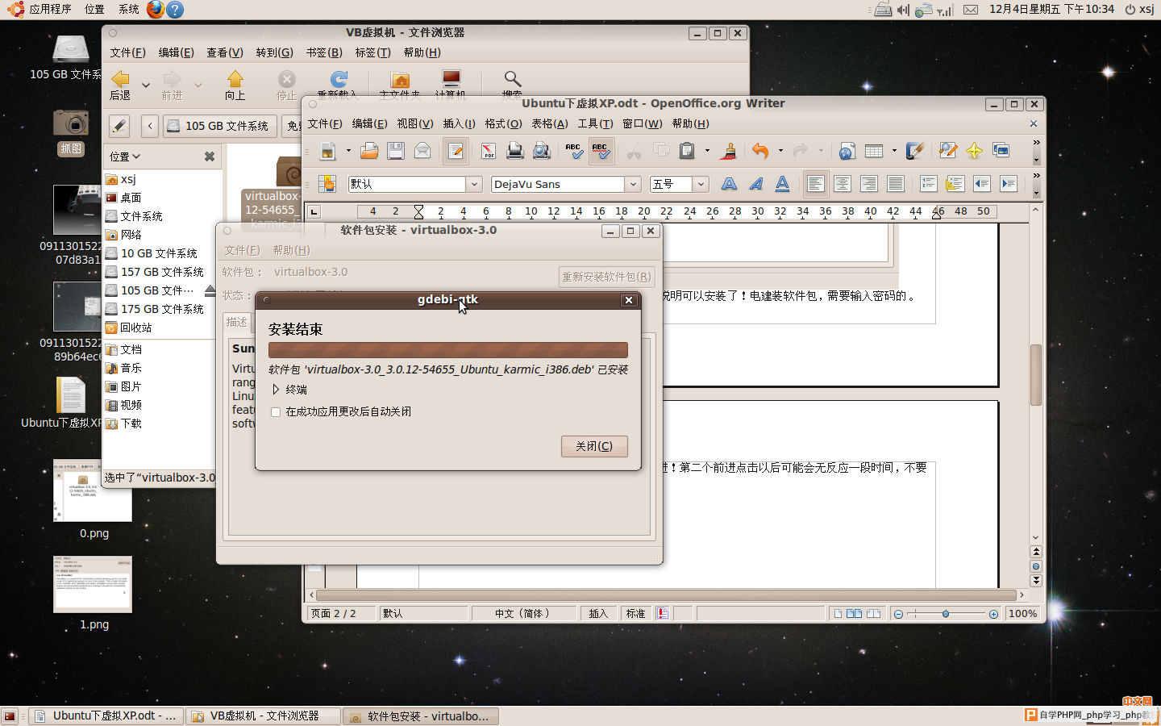This screenshot has height=726, width=1161.
Task: Click the Paste clipboard icon
Action: [687, 151]
